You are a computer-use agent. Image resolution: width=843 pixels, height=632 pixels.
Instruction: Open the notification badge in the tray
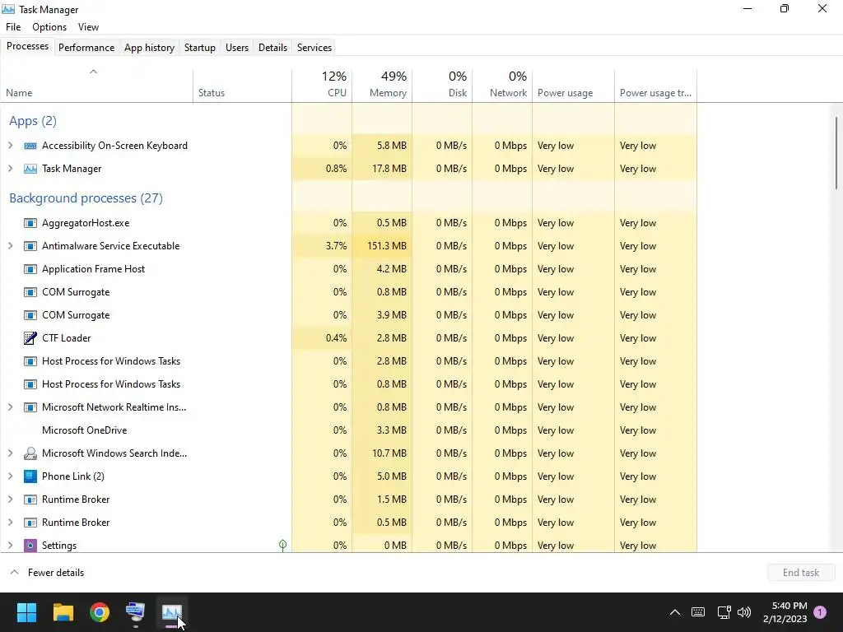pos(820,612)
